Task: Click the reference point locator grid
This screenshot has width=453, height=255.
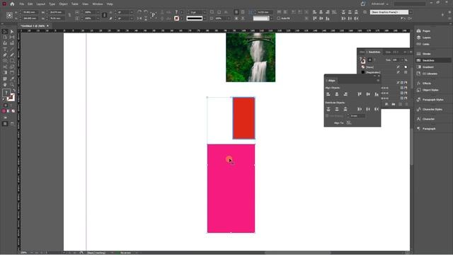Action: pos(9,16)
